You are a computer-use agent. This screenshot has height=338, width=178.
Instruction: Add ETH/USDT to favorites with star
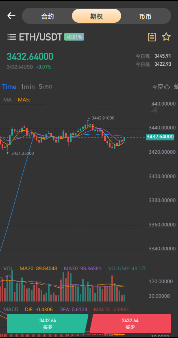166,37
